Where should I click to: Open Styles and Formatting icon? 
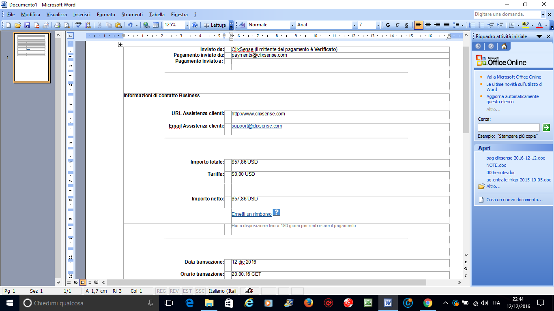[243, 25]
